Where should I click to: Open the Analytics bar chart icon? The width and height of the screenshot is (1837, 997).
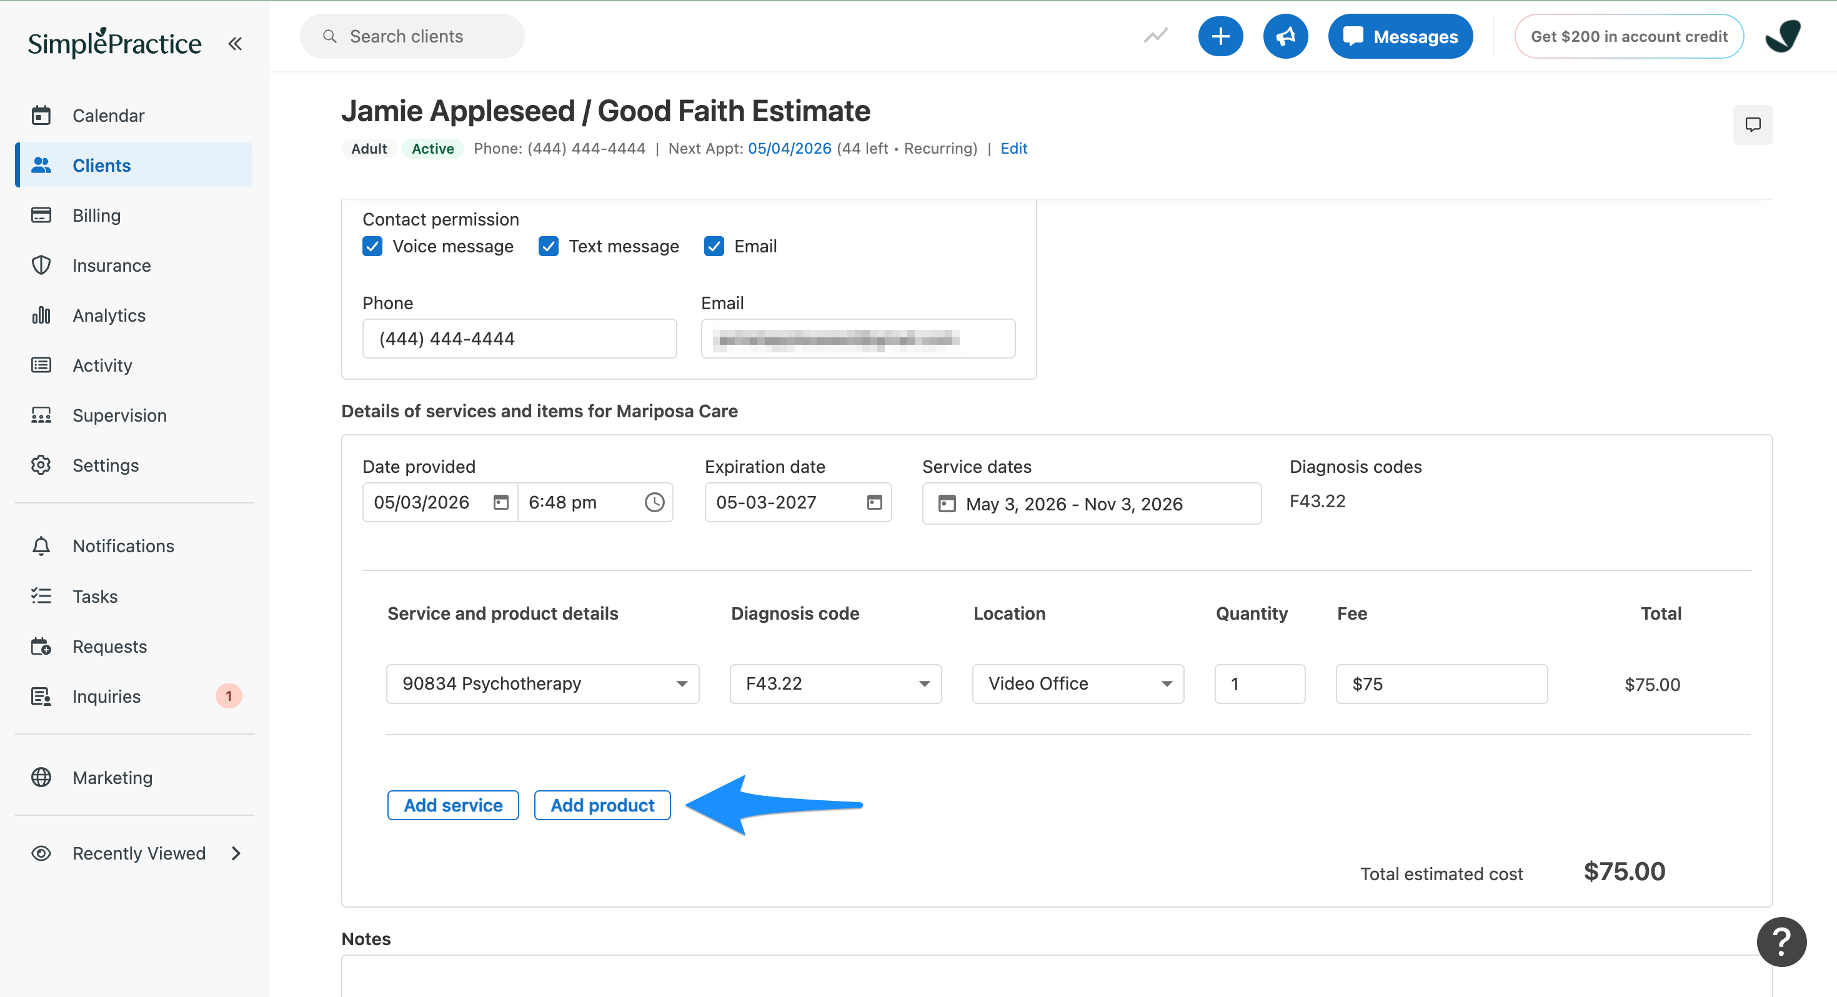tap(41, 314)
